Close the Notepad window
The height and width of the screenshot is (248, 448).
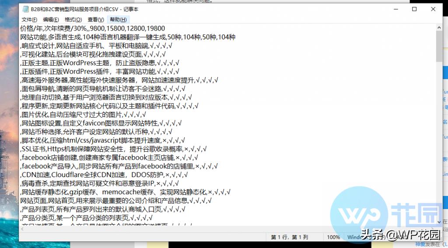[x=433, y=9]
